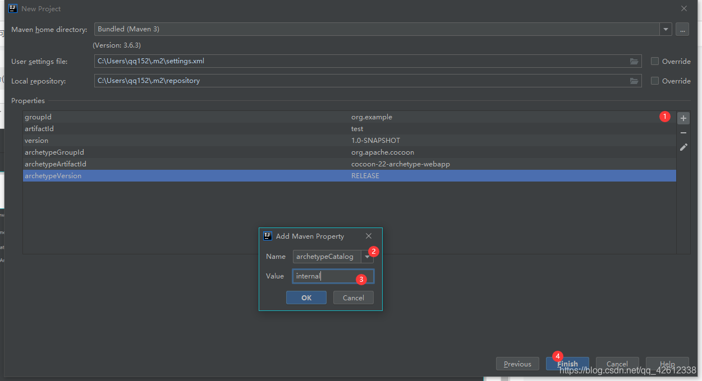Select the archetypeVersion property row
The width and height of the screenshot is (702, 381).
tap(350, 176)
